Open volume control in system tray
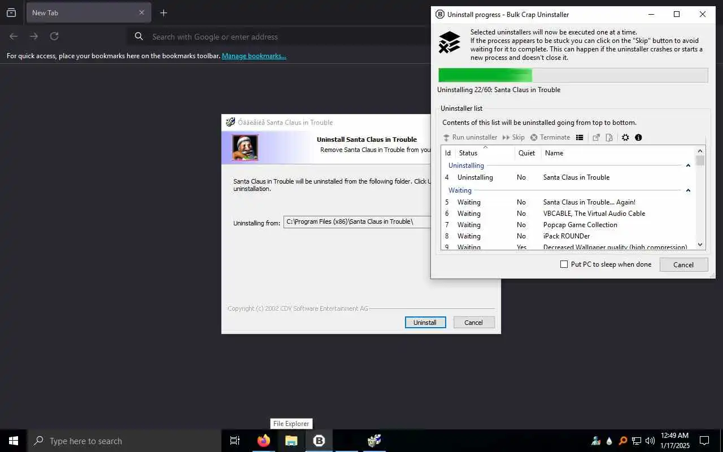Viewport: 723px width, 452px height. (x=650, y=441)
